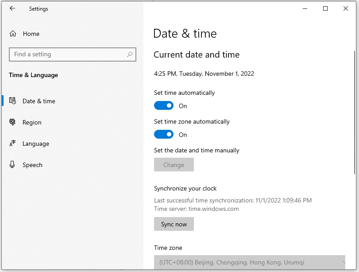Click the Date & time calendar icon
Image resolution: width=359 pixels, height=272 pixels.
click(13, 101)
